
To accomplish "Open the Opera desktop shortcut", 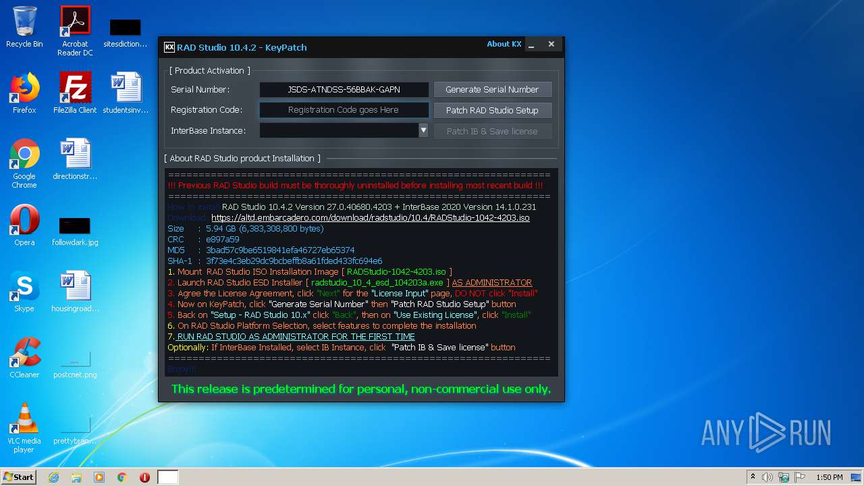I will (24, 225).
